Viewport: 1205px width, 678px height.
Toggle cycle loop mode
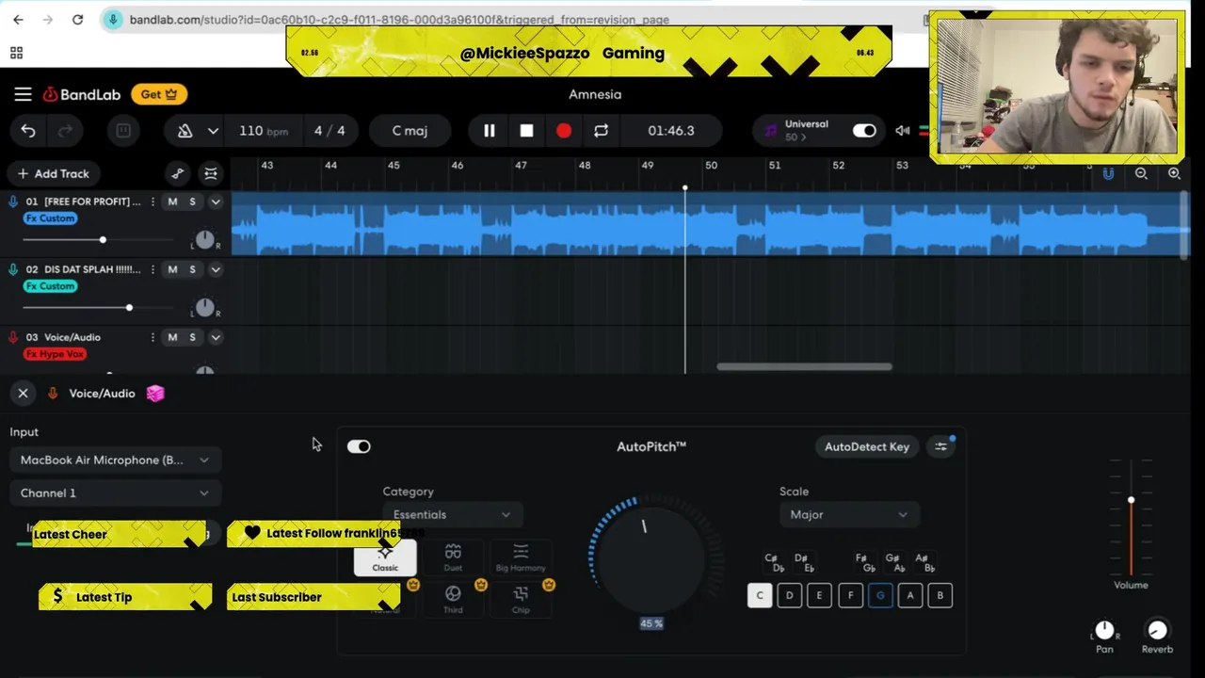click(601, 131)
